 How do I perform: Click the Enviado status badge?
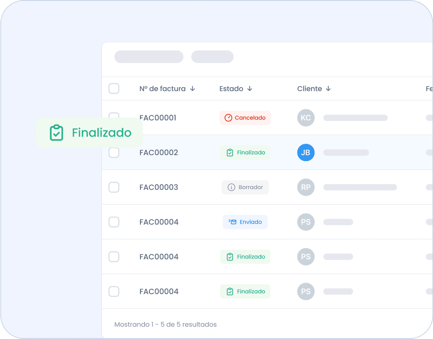tap(245, 222)
